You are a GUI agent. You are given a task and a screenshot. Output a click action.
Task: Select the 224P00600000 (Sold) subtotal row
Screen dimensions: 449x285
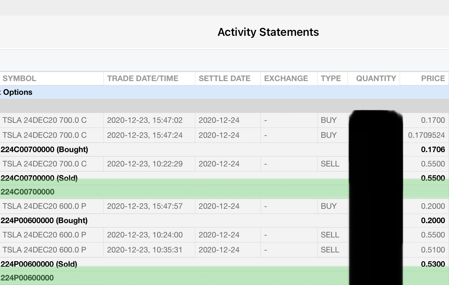pos(39,264)
